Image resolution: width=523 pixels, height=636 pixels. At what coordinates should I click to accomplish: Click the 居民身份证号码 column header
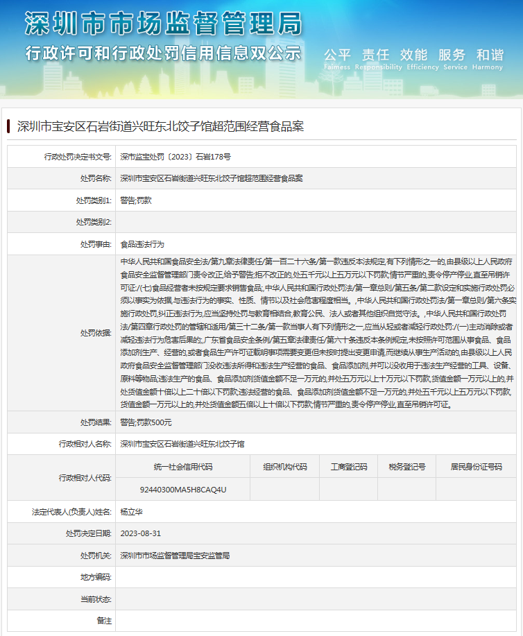tap(477, 467)
